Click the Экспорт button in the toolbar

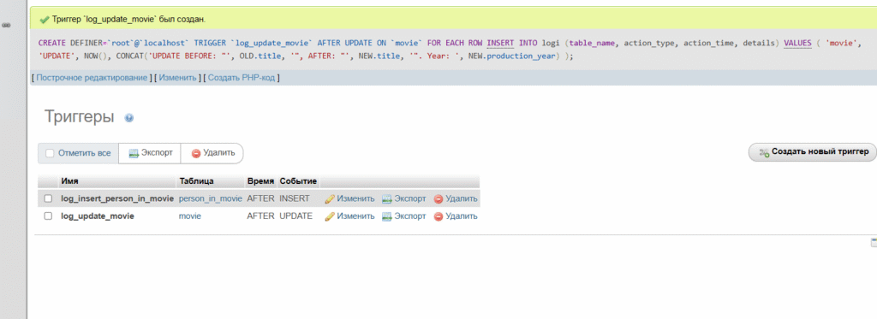click(150, 153)
